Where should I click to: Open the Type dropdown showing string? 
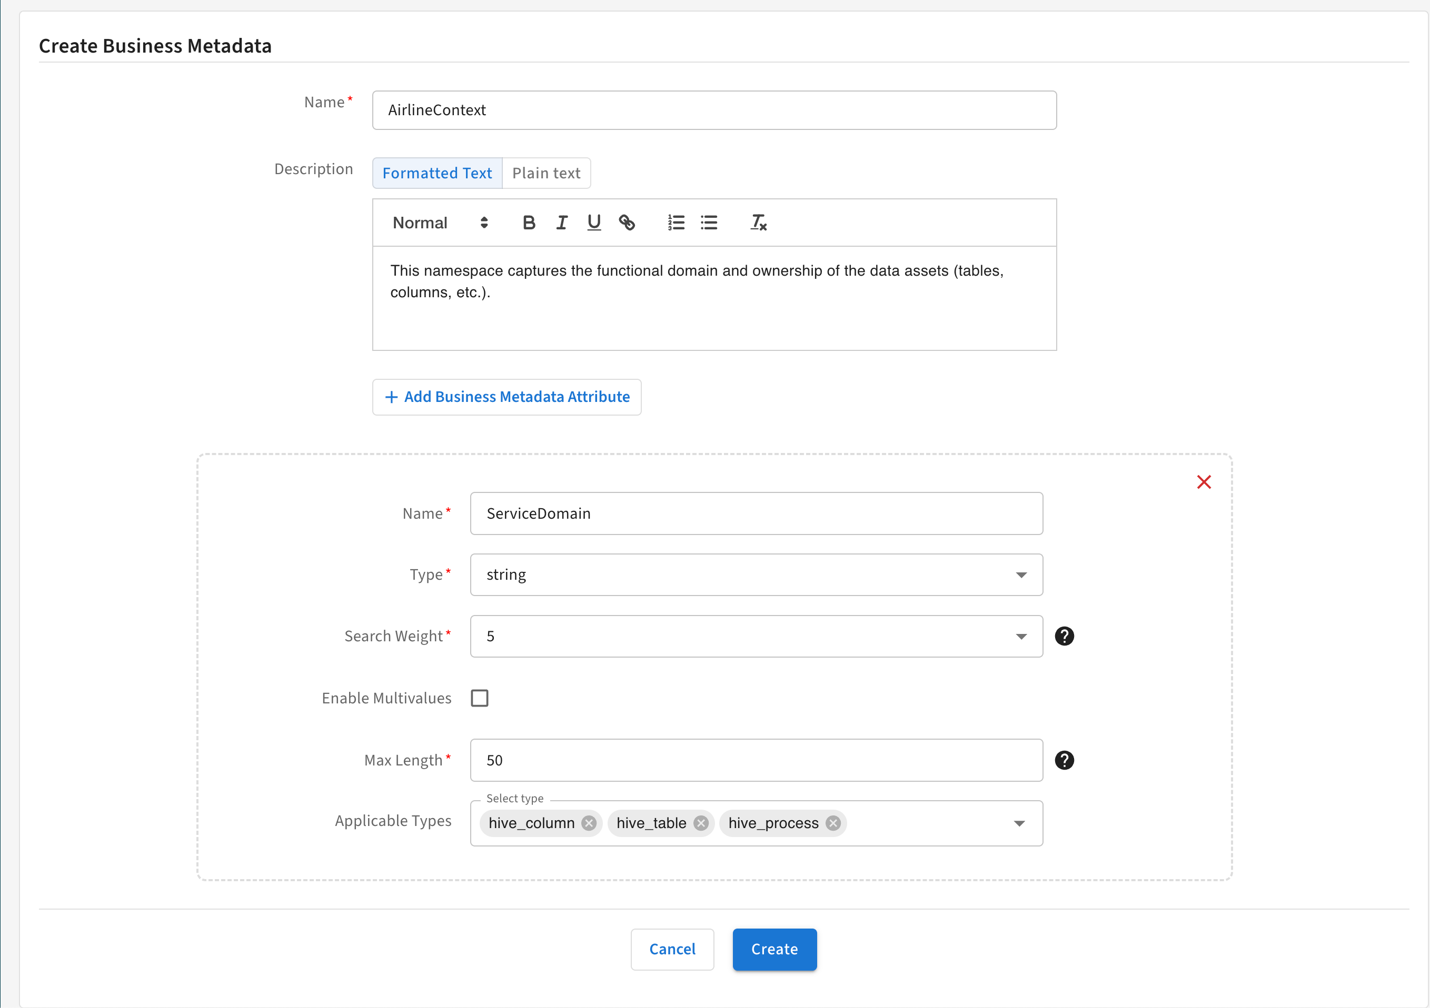click(x=756, y=575)
